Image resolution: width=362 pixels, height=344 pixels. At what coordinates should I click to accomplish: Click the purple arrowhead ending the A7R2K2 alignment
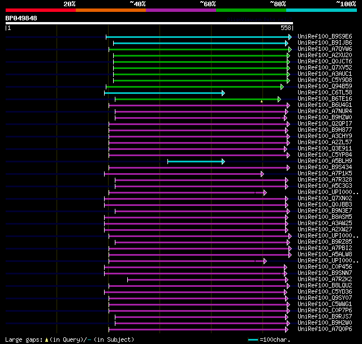pyautogui.click(x=287, y=279)
